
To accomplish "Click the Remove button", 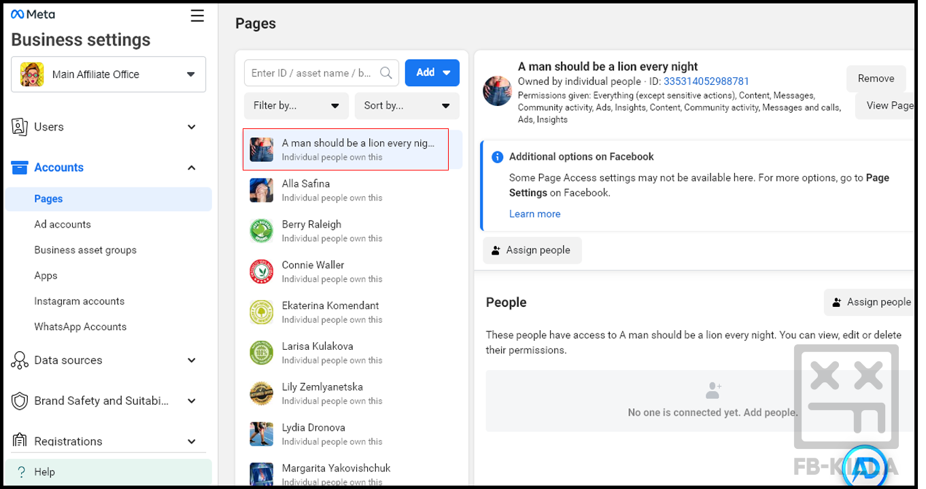I will pos(876,79).
